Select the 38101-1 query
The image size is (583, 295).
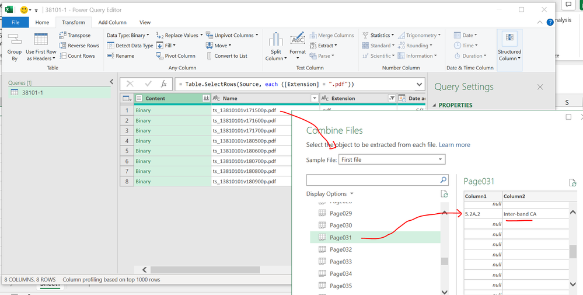point(60,92)
